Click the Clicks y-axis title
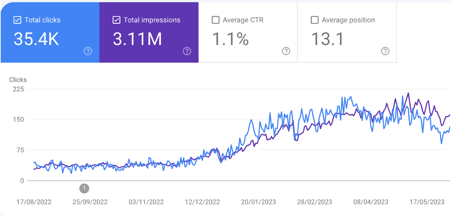Image resolution: width=457 pixels, height=216 pixels. (18, 80)
